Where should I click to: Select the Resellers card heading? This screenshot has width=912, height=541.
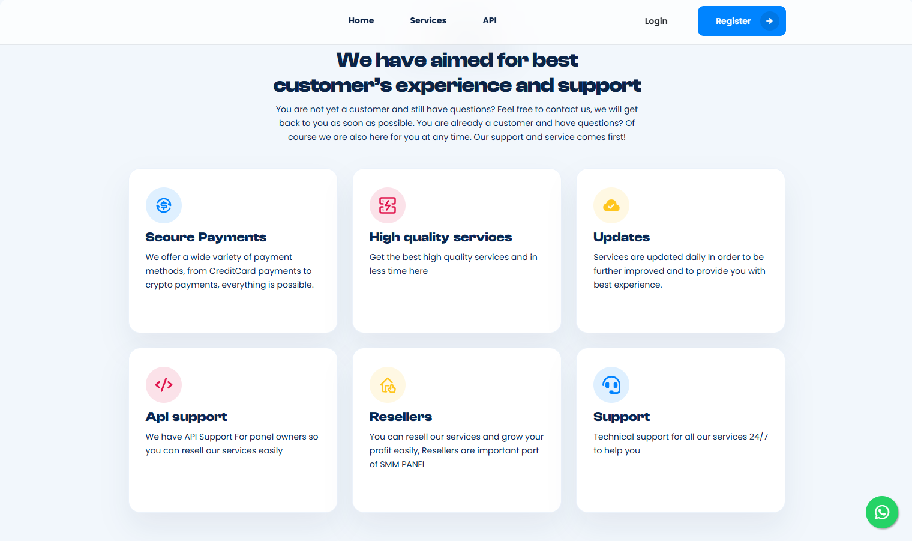[x=401, y=417]
